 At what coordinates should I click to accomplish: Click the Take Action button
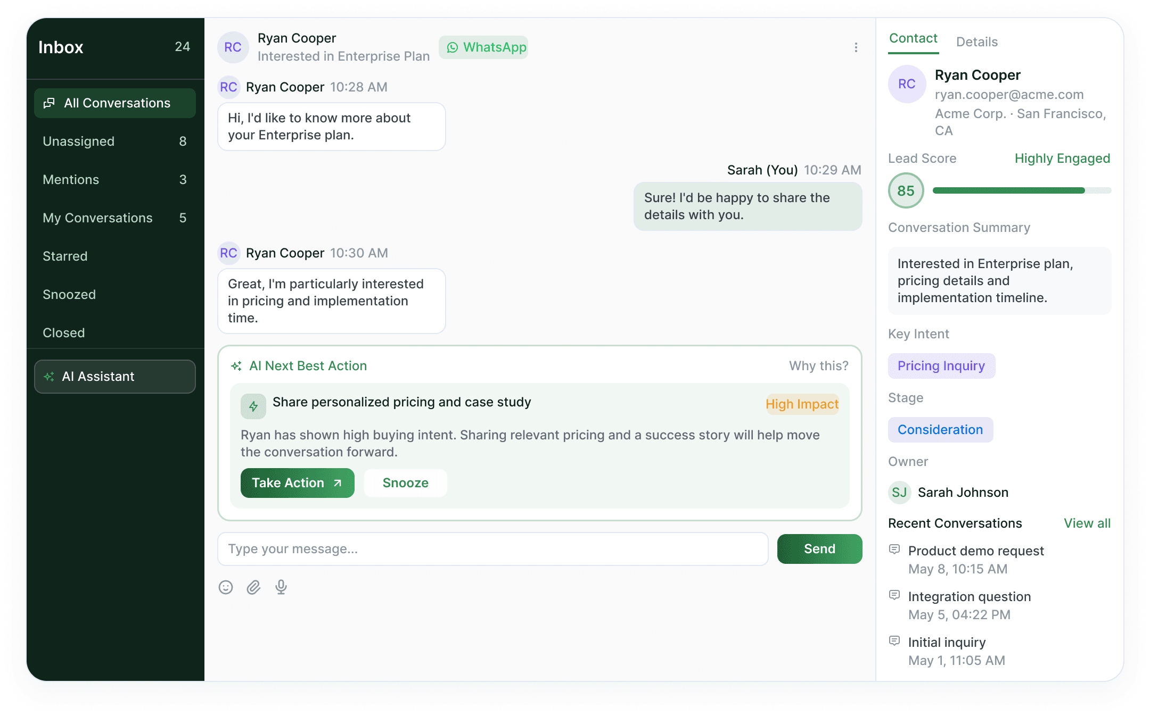click(x=298, y=483)
